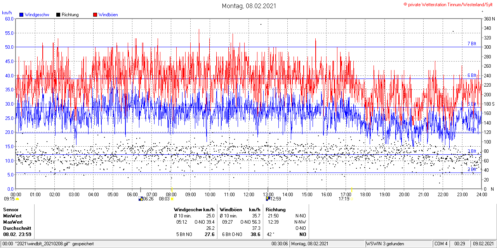The height and width of the screenshot is (248, 497).
Task: Click the status bar date Montag, 08.02.2021
Action: [x=311, y=244]
